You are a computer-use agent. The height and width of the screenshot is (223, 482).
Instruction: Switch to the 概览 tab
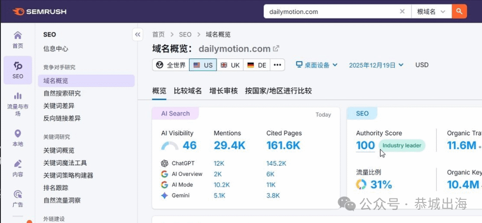tap(159, 91)
